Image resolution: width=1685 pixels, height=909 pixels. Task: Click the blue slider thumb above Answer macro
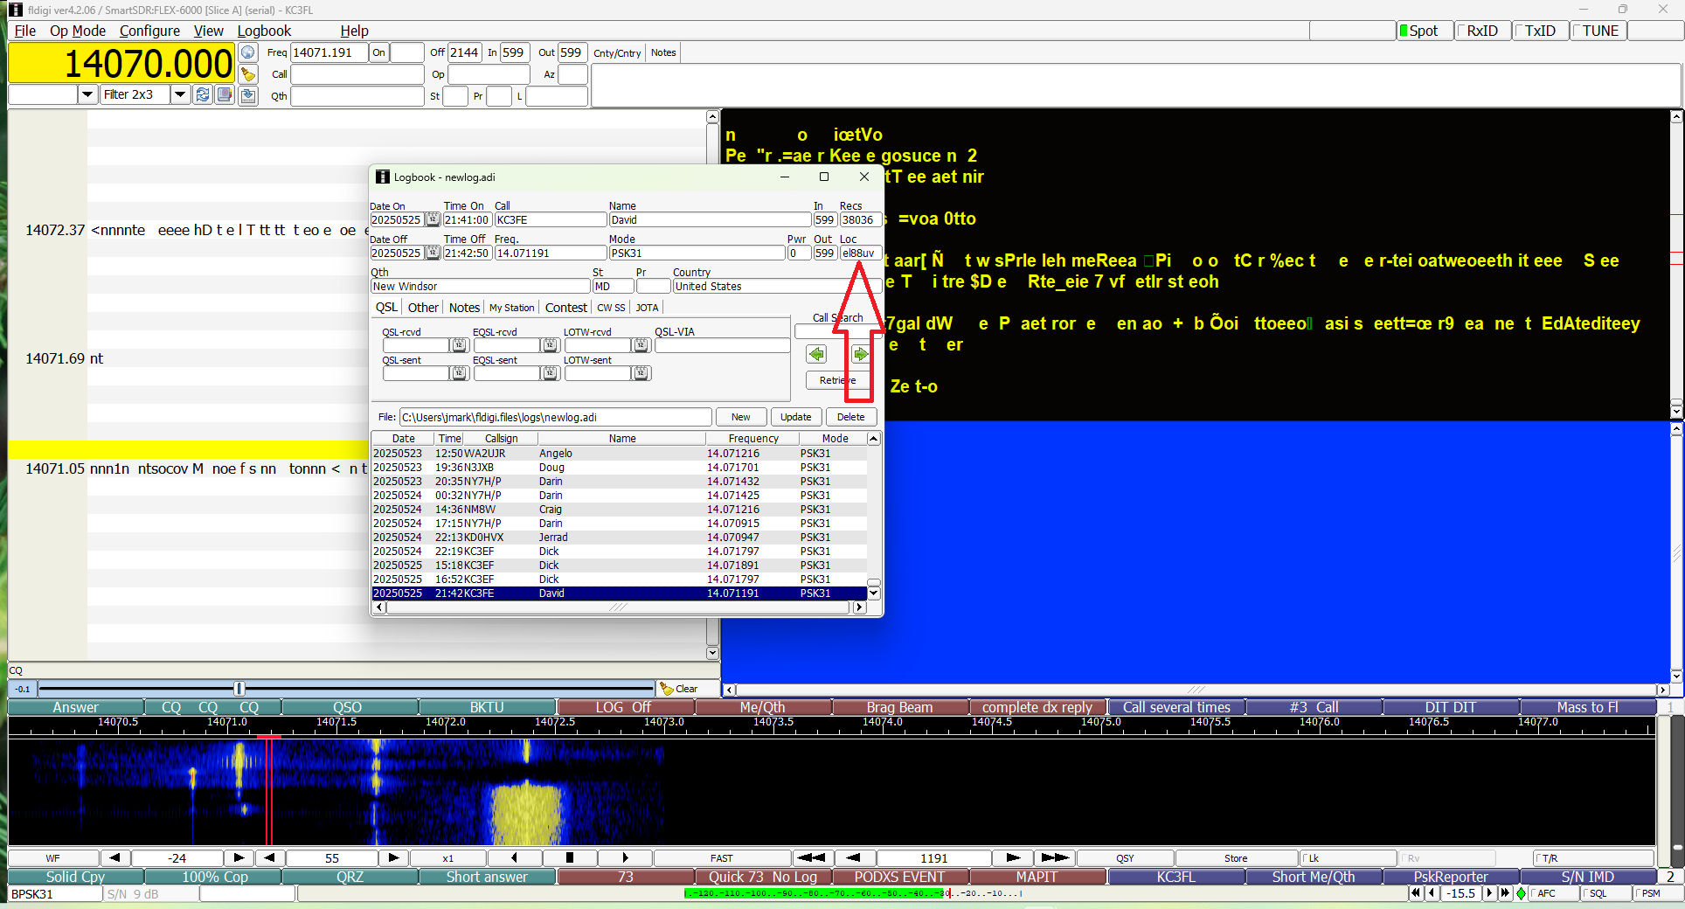[239, 689]
